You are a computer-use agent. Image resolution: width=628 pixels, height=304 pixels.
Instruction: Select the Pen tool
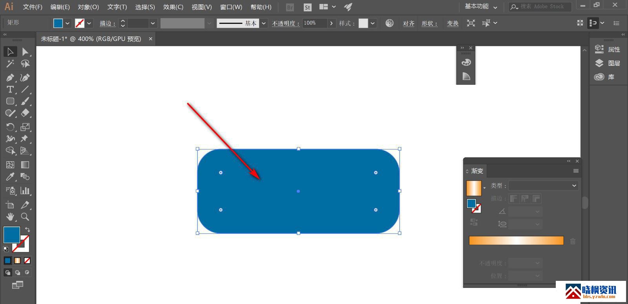point(10,78)
